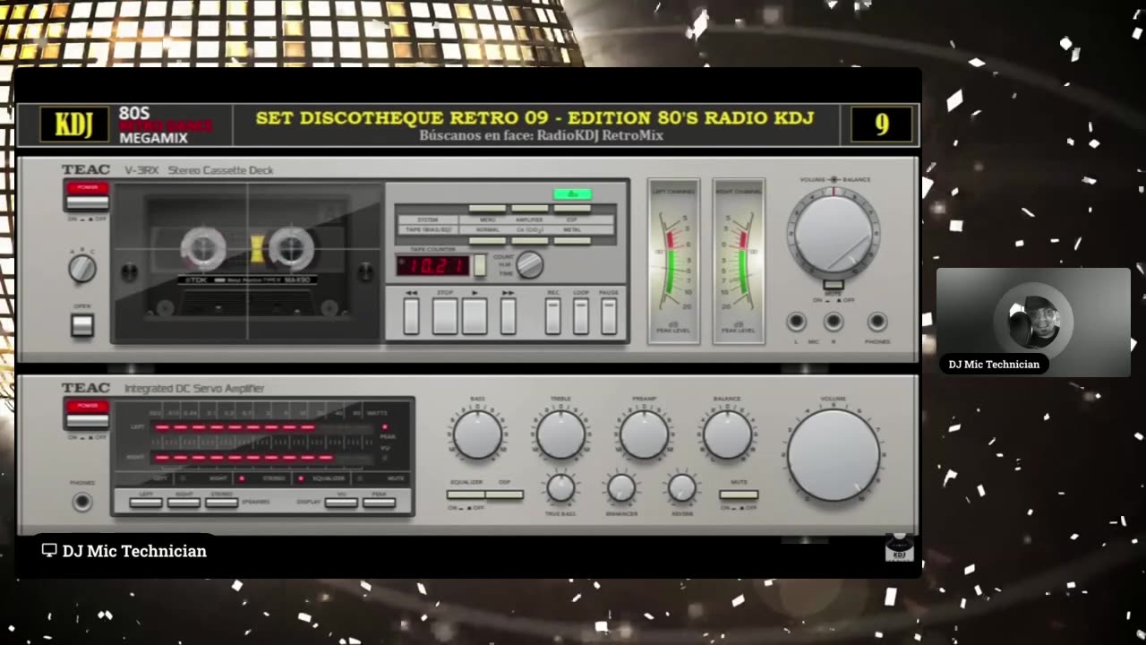Click the 80S Retro Dance Megamix logo
The height and width of the screenshot is (645, 1146).
(166, 125)
